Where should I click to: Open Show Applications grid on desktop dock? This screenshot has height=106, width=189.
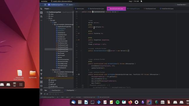[21, 85]
